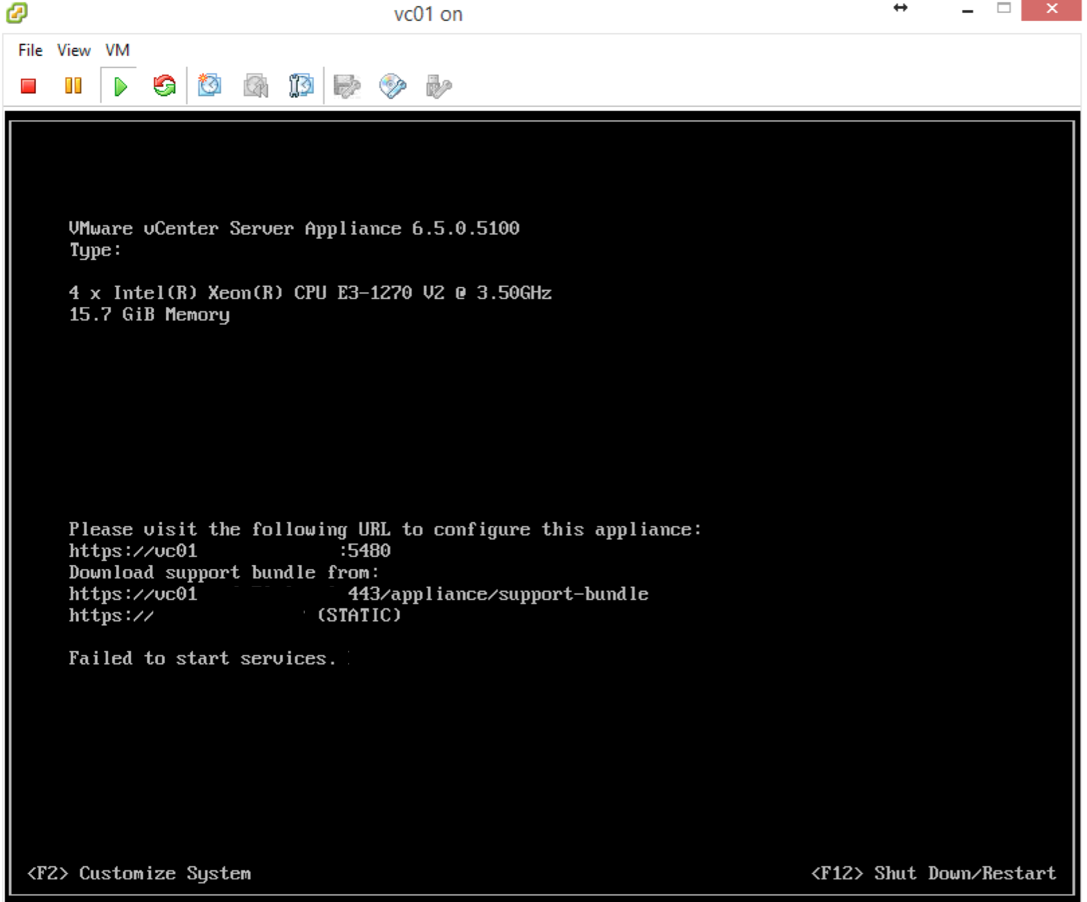Open the View menu
Screen dimensions: 1087x902
tap(74, 51)
